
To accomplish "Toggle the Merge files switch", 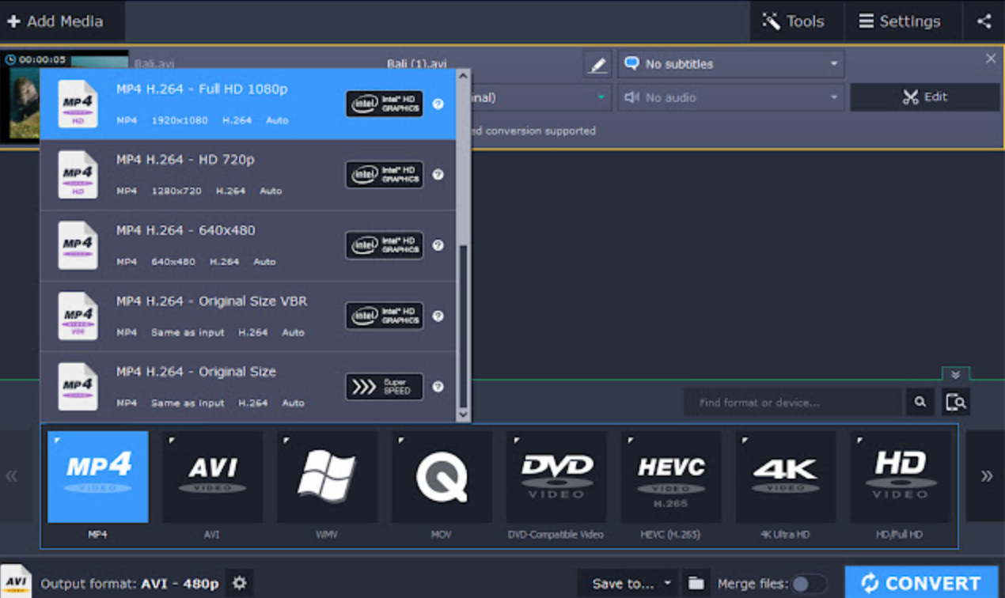I will point(809,584).
